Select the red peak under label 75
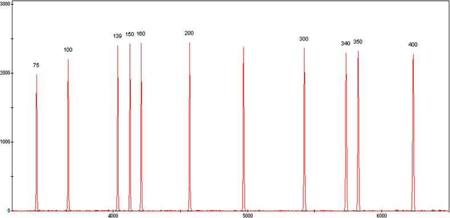The height and width of the screenshot is (218, 450). pos(37,143)
